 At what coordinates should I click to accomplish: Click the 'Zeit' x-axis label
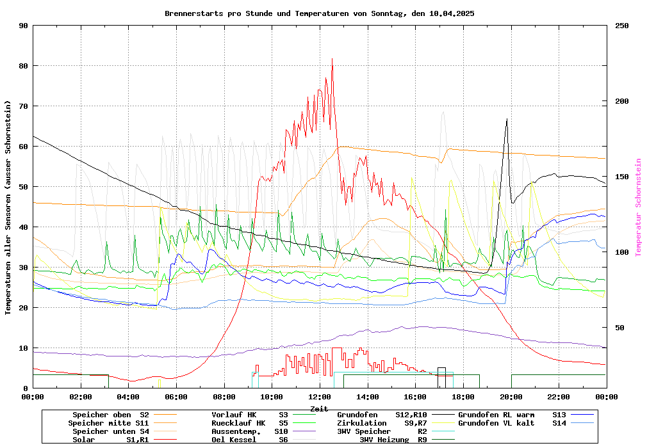pos(319,408)
